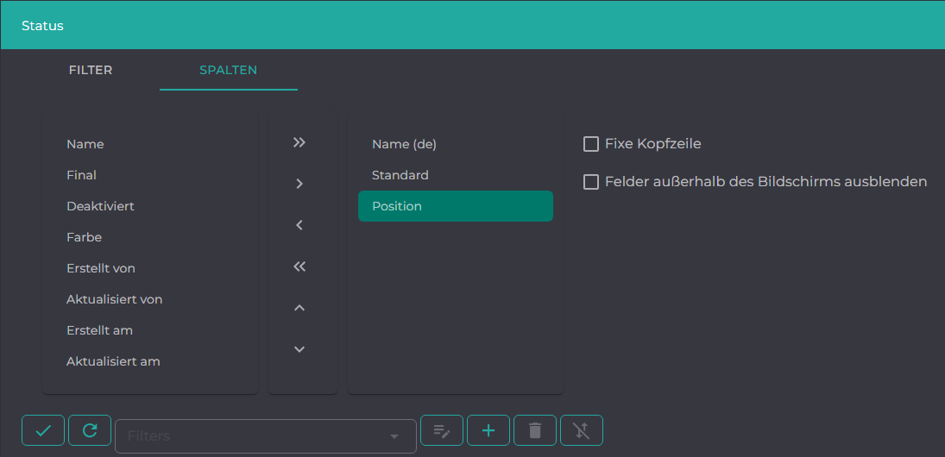Move Position down with chevron down

(x=299, y=349)
